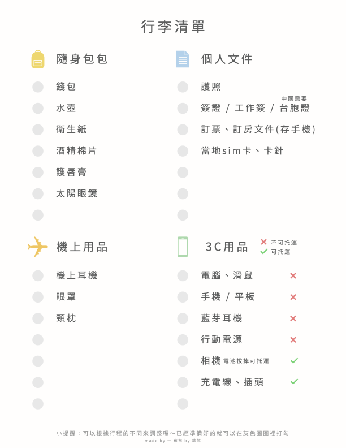Click the red X legend icon for 不可托運
This screenshot has height=448, width=346.
coord(263,242)
